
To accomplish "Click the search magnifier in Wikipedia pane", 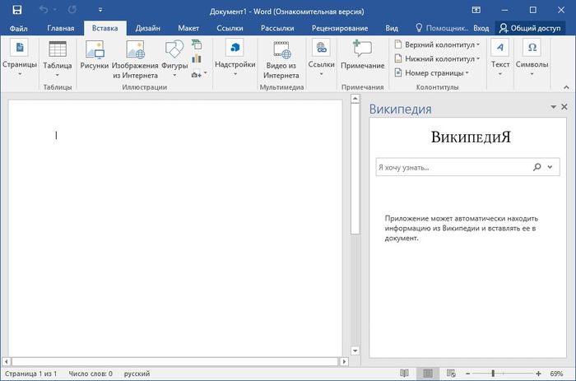I will (x=537, y=167).
